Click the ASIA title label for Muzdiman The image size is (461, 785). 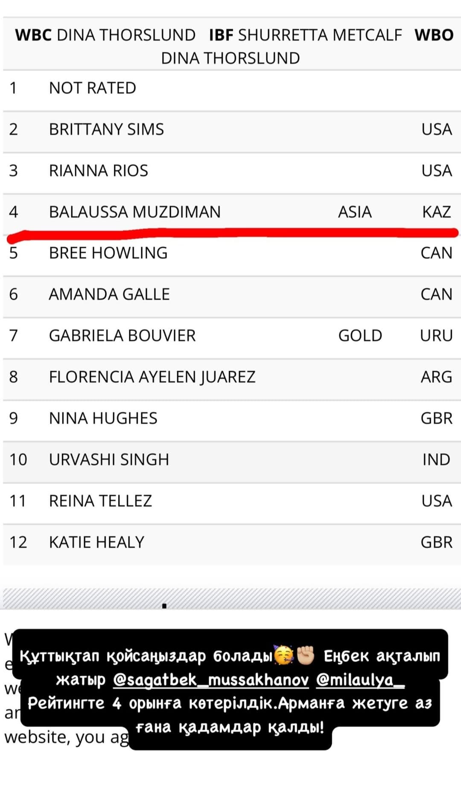[355, 212]
